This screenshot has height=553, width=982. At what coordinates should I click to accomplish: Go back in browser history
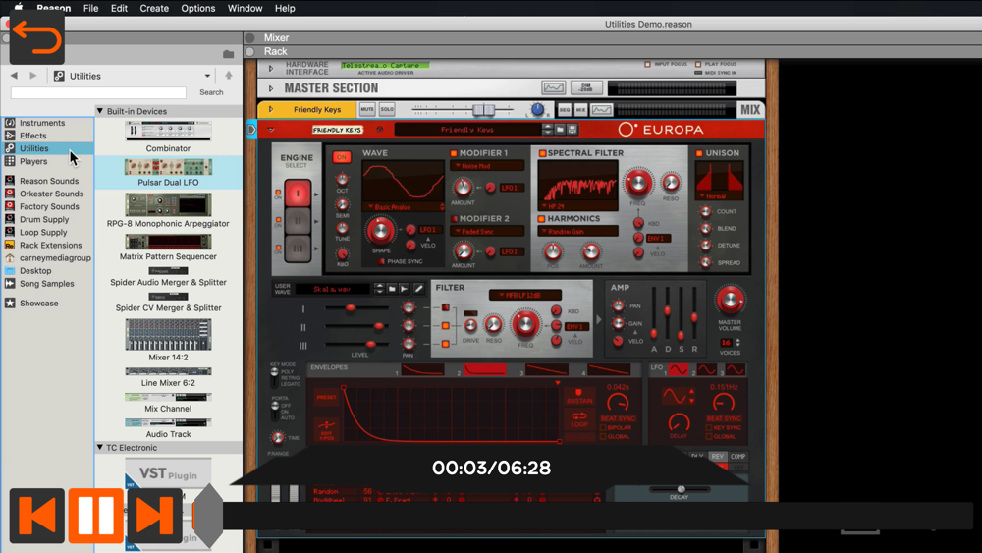tap(14, 76)
